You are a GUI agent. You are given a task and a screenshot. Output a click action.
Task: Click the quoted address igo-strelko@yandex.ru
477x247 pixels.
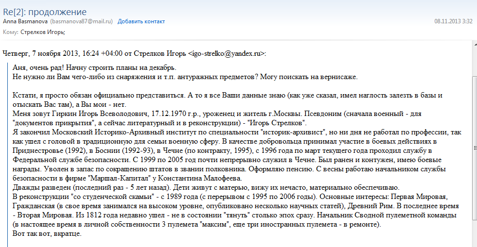[226, 53]
